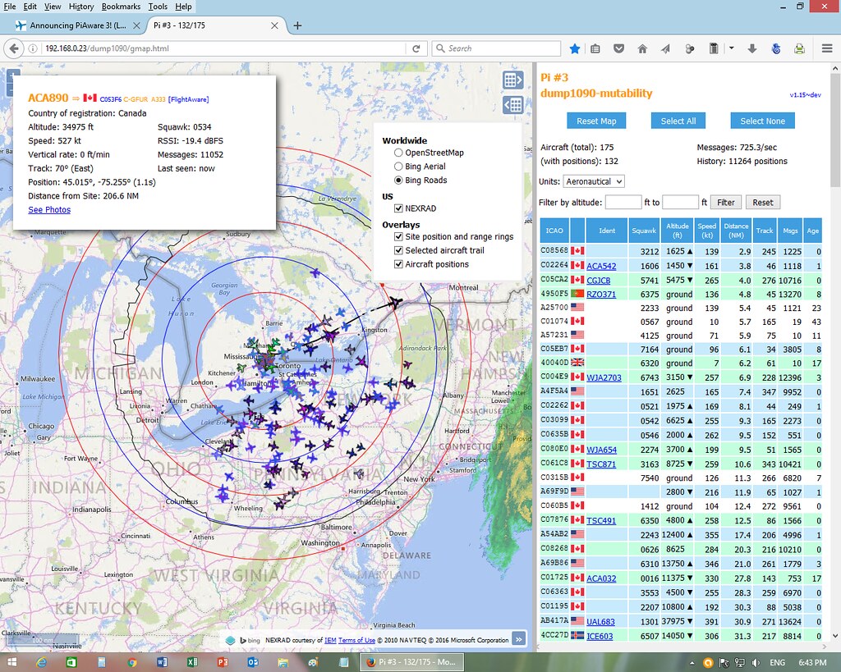Open the Firefox hamburger menu
841x672 pixels.
(x=827, y=48)
